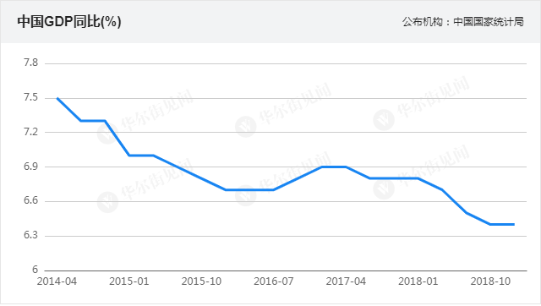Click the 7.8 y-axis value label
This screenshot has width=541, height=306.
(x=30, y=63)
